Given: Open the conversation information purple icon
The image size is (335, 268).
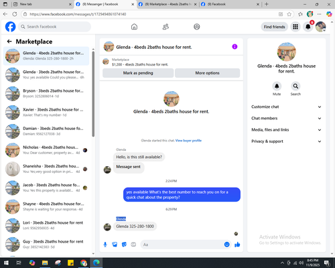Looking at the screenshot, I should (x=234, y=47).
